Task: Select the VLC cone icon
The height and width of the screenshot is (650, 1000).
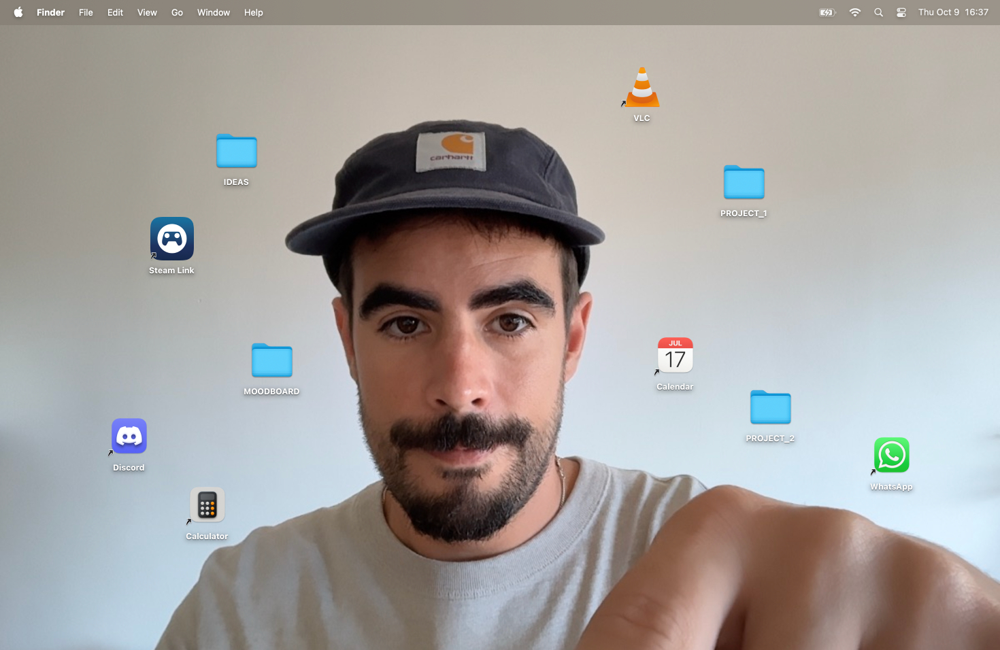Action: click(642, 88)
